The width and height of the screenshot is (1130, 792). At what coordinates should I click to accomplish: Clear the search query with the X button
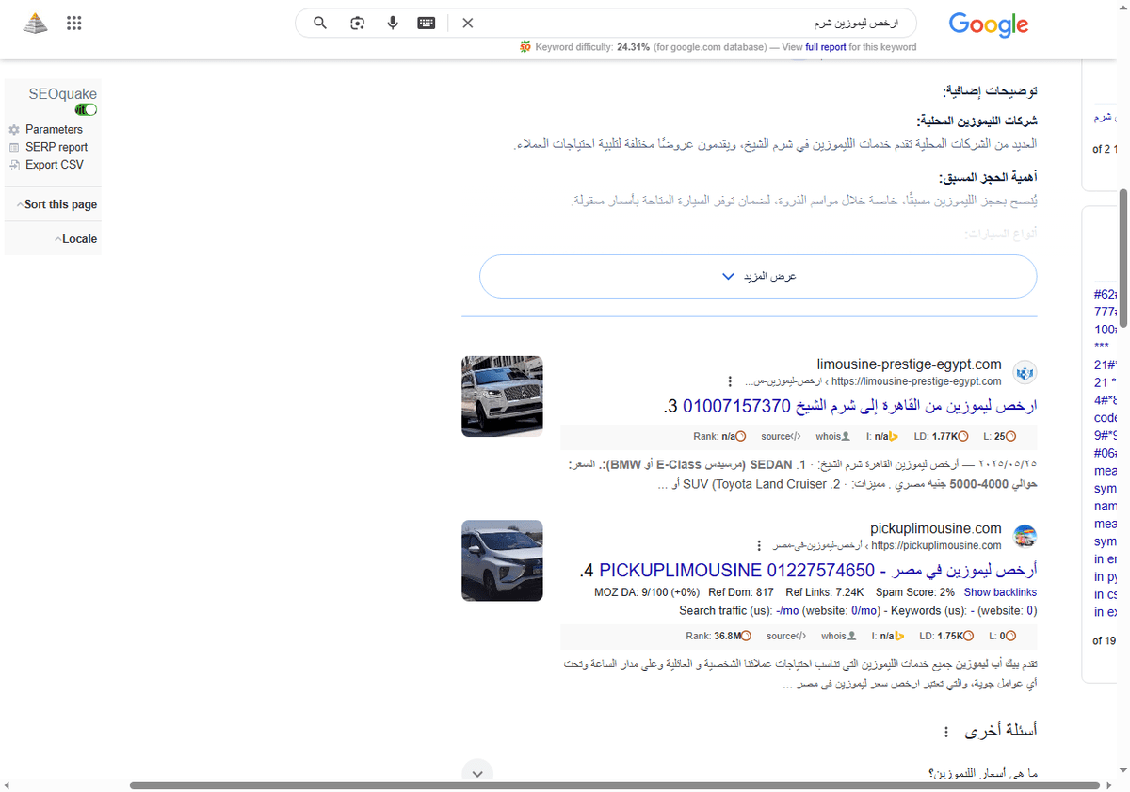click(467, 23)
